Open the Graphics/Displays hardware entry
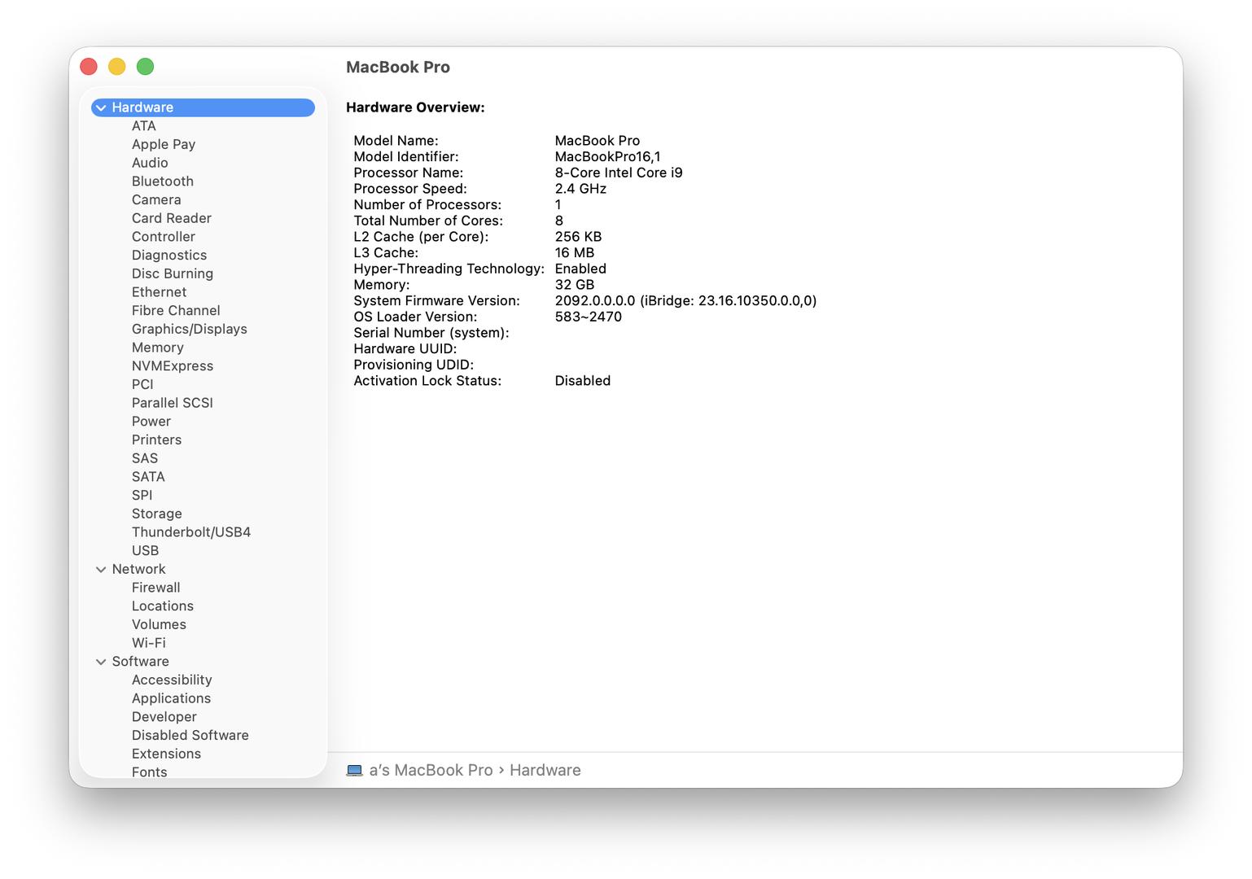 [189, 329]
